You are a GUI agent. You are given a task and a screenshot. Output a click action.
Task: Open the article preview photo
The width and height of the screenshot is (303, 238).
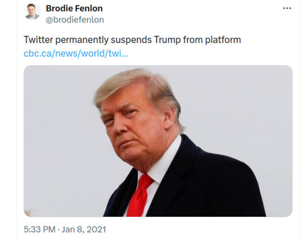coord(158,140)
